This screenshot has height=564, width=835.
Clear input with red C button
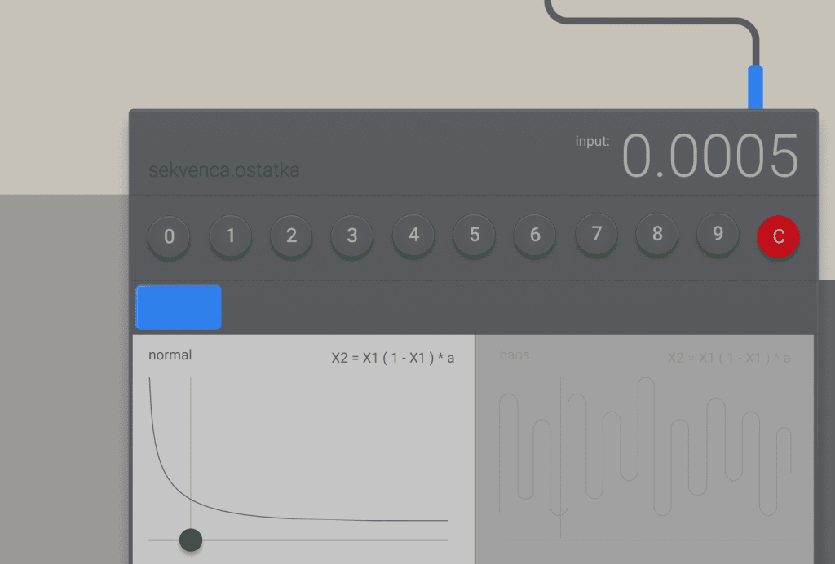click(x=778, y=236)
